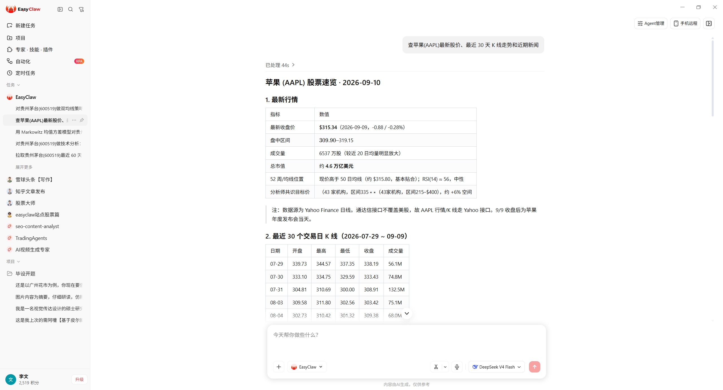Click the plus attachment button
This screenshot has height=390, width=723.
(x=279, y=367)
